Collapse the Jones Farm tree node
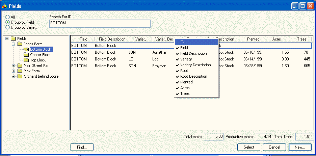The height and width of the screenshot is (156, 316). click(14, 44)
